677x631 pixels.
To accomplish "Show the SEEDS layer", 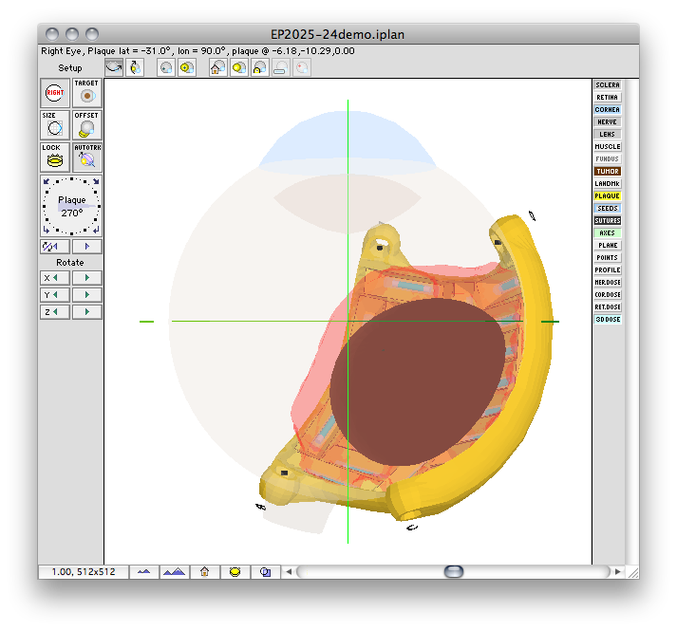I will click(x=607, y=209).
